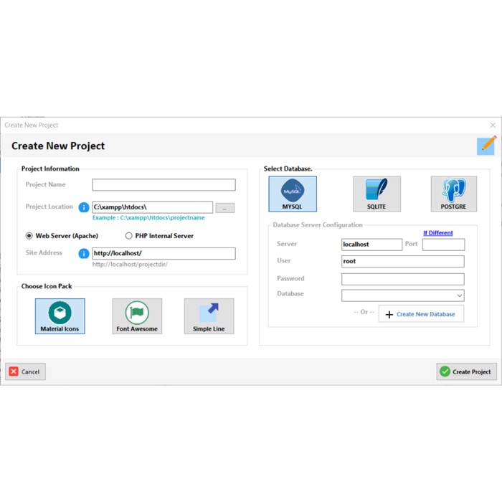The image size is (502, 502).
Task: Click the If Different link
Action: (438, 233)
